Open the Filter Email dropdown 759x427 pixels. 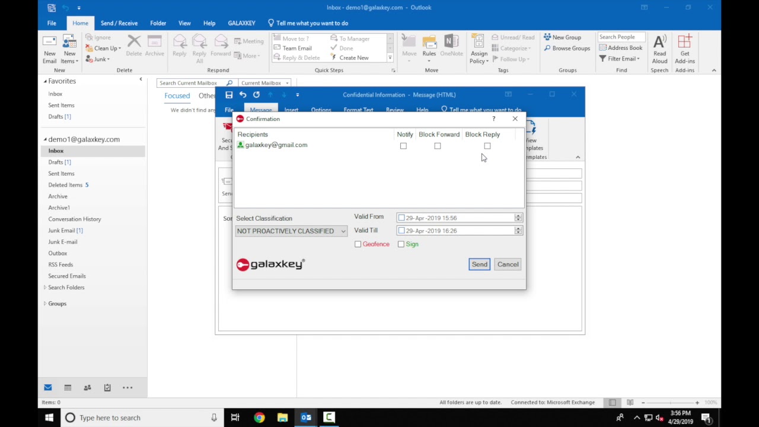click(619, 59)
